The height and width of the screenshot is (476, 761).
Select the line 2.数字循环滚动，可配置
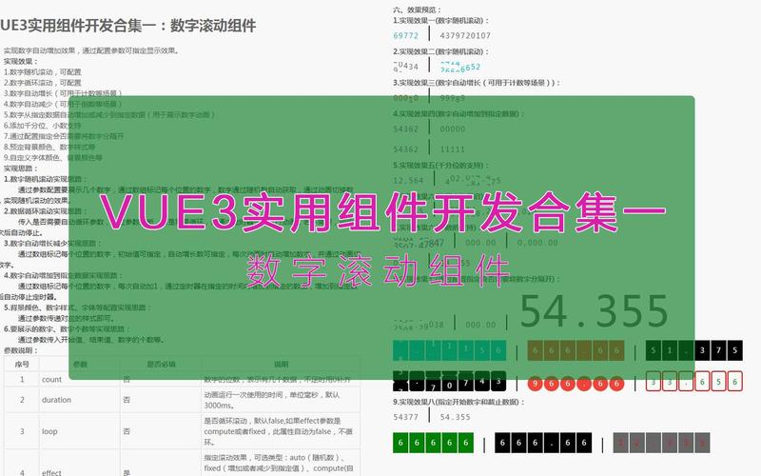tap(43, 83)
